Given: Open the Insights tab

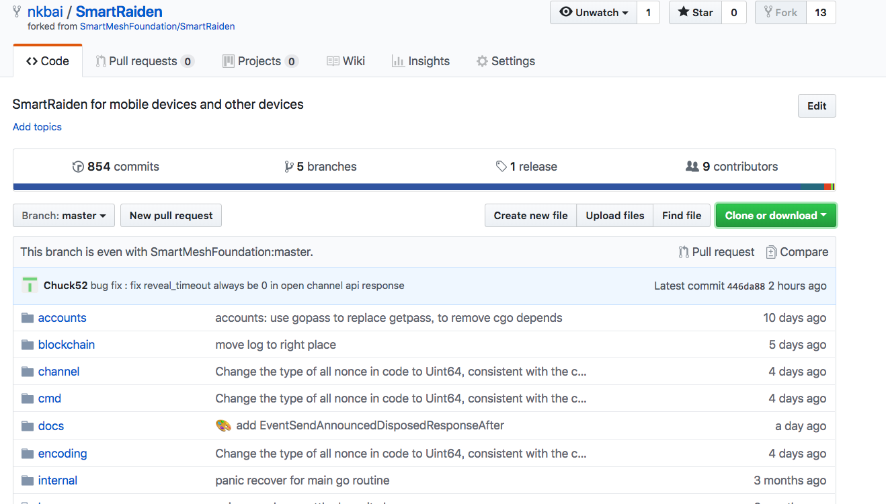Looking at the screenshot, I should pos(421,61).
